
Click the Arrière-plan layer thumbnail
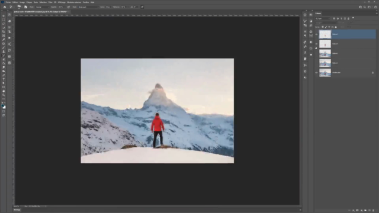[x=325, y=72]
